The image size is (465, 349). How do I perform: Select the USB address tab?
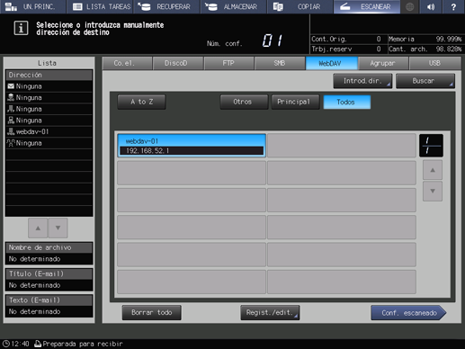pyautogui.click(x=434, y=63)
